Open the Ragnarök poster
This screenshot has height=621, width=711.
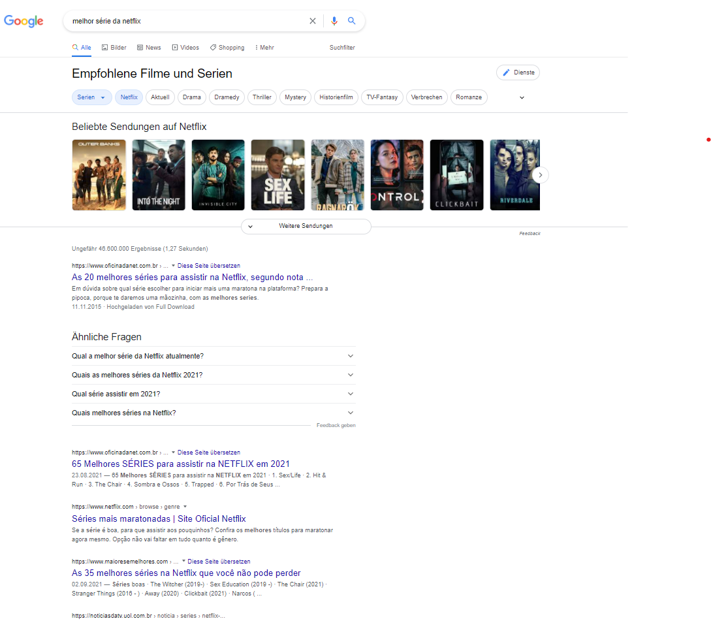pos(338,175)
